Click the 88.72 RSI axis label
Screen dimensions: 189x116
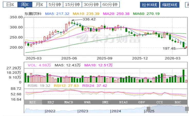tap(16, 89)
